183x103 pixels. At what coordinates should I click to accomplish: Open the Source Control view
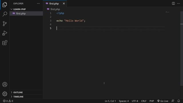tap(5, 23)
